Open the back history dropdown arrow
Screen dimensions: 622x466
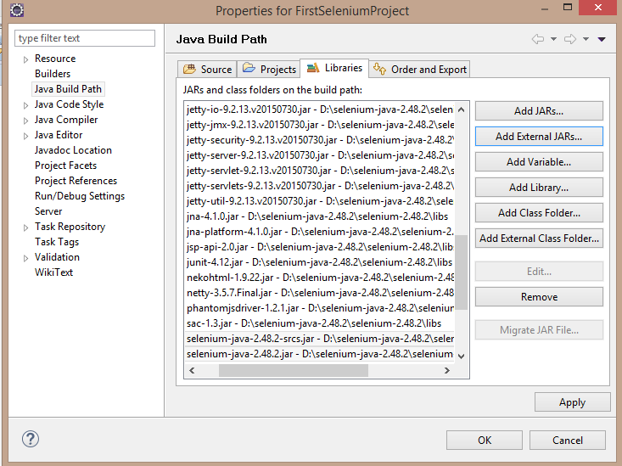pos(553,39)
